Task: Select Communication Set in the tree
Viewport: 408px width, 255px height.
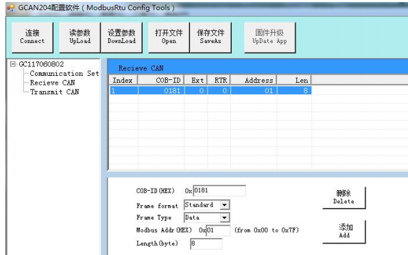Action: point(64,73)
